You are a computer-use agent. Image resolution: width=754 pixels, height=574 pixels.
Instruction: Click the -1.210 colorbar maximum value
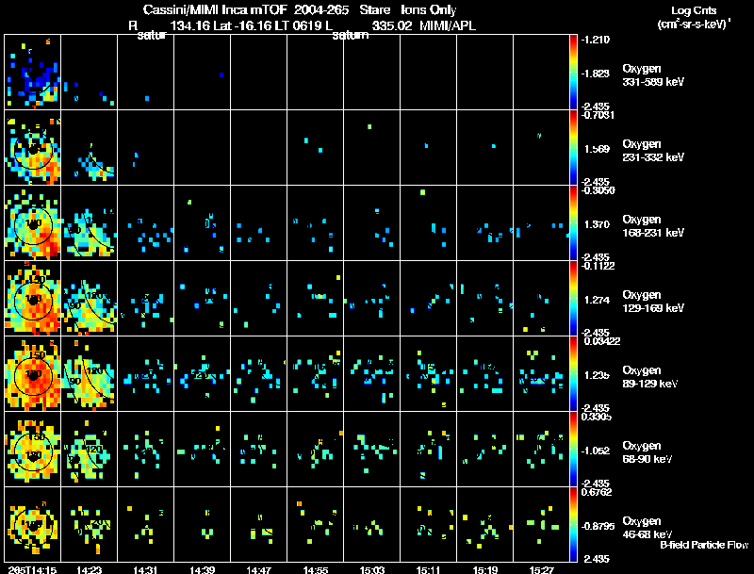[x=596, y=40]
